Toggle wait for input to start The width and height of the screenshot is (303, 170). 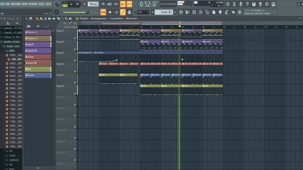(109, 4)
